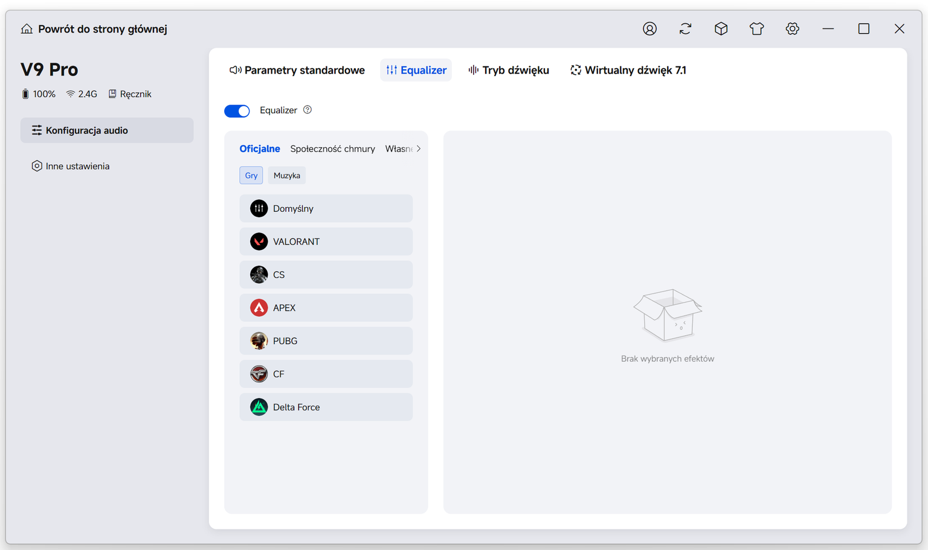The width and height of the screenshot is (928, 550).
Task: Click the Domyślny equalizer icon
Action: pos(259,208)
